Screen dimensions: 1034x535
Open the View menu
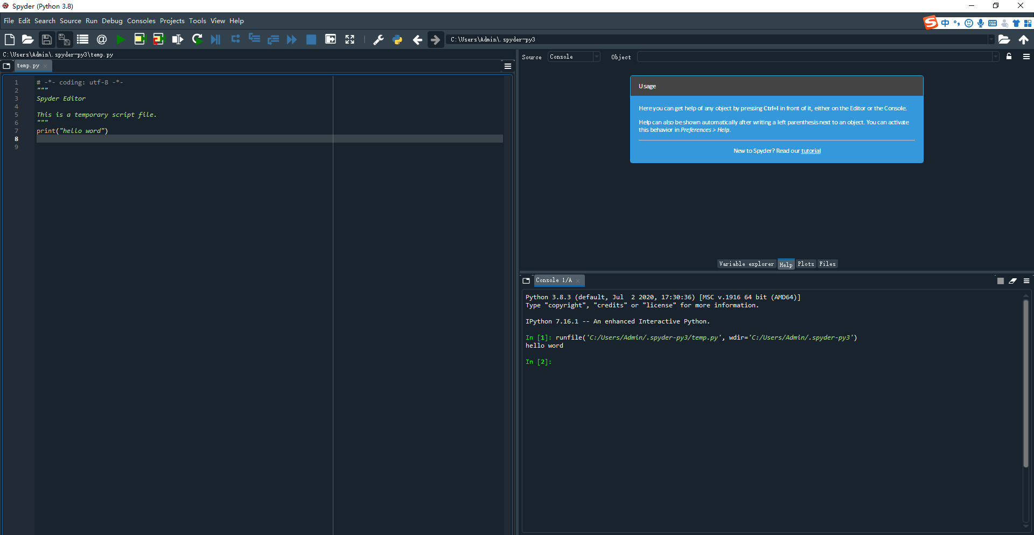pyautogui.click(x=218, y=20)
